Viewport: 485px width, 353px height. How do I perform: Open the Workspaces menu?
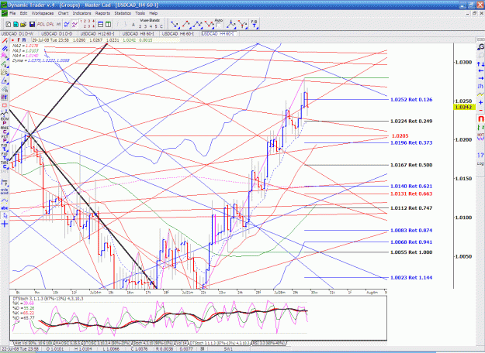click(x=43, y=13)
